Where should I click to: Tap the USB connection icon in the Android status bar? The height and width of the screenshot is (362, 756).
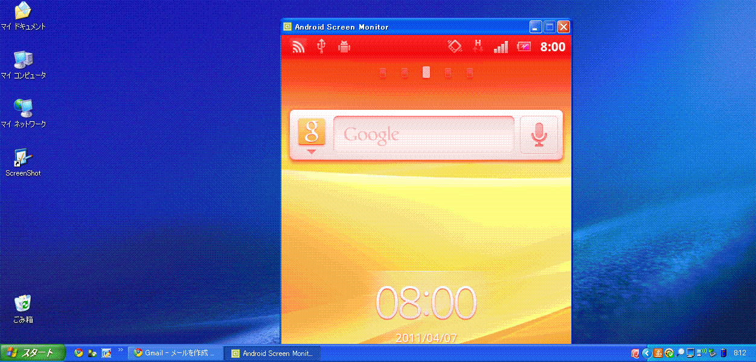pyautogui.click(x=321, y=46)
